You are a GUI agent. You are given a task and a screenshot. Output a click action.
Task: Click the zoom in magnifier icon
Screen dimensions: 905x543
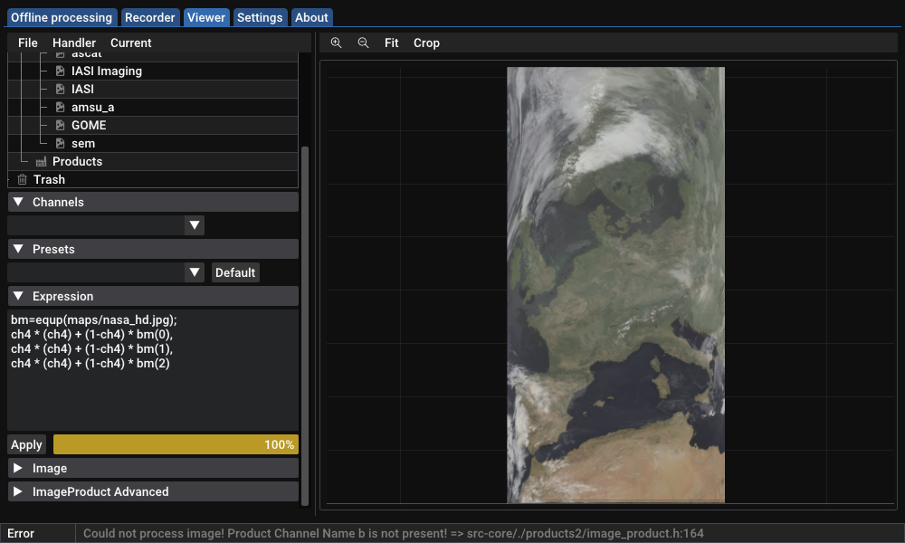coord(336,43)
